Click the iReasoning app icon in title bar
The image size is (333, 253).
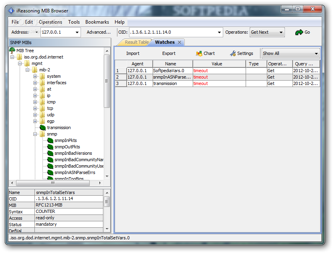[x=11, y=10]
